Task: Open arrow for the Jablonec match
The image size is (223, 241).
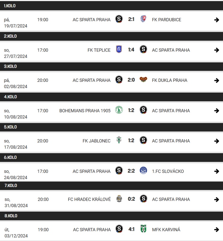Action: coord(217,141)
